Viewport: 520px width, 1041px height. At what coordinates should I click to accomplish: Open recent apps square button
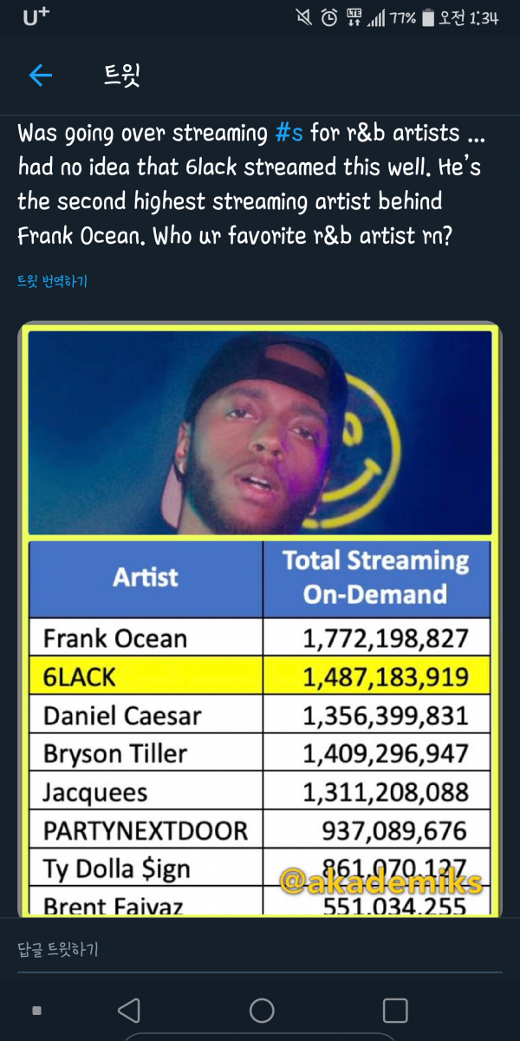[x=394, y=1011]
